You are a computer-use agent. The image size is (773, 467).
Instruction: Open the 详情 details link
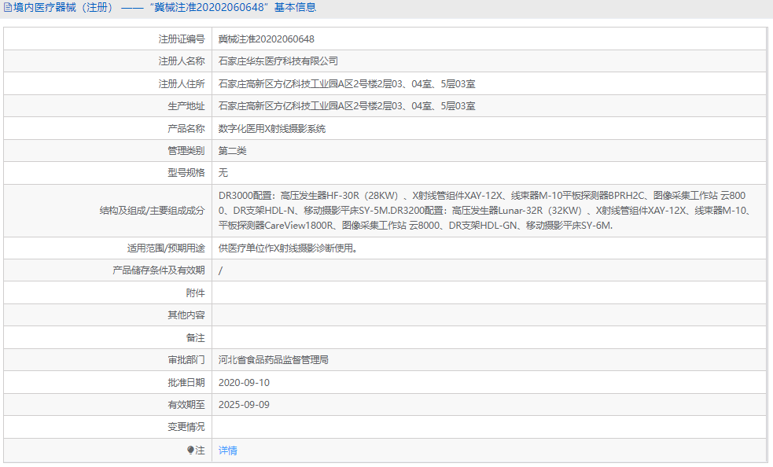(227, 450)
